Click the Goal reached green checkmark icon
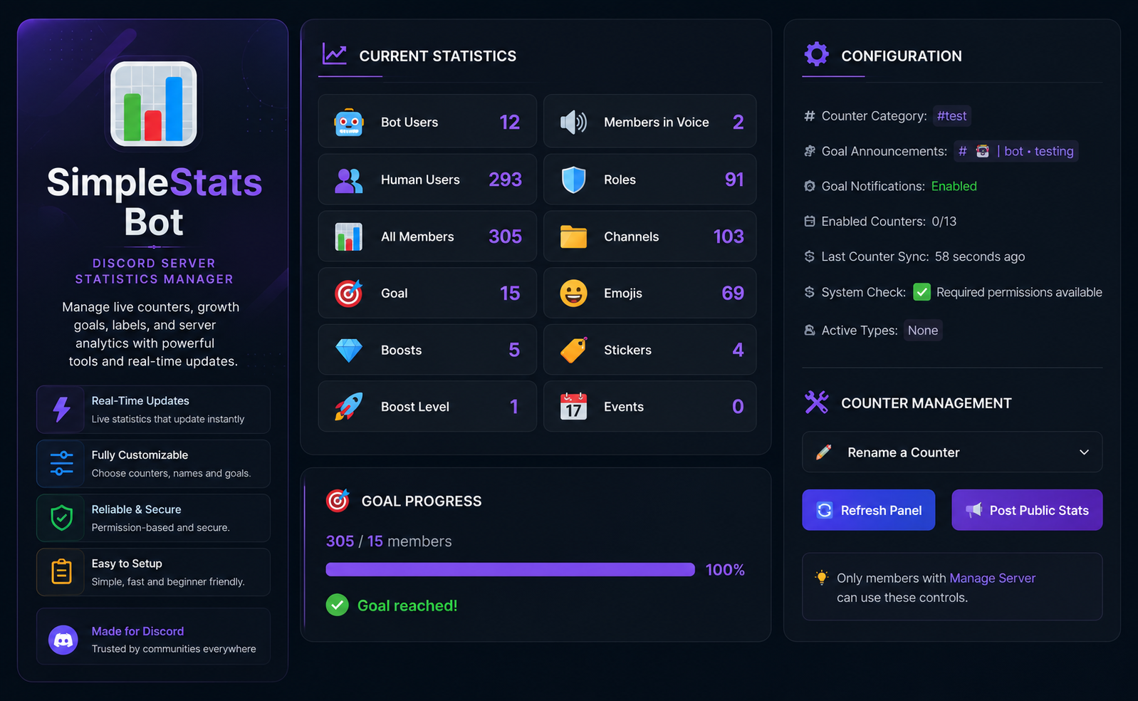The height and width of the screenshot is (701, 1138). click(338, 606)
